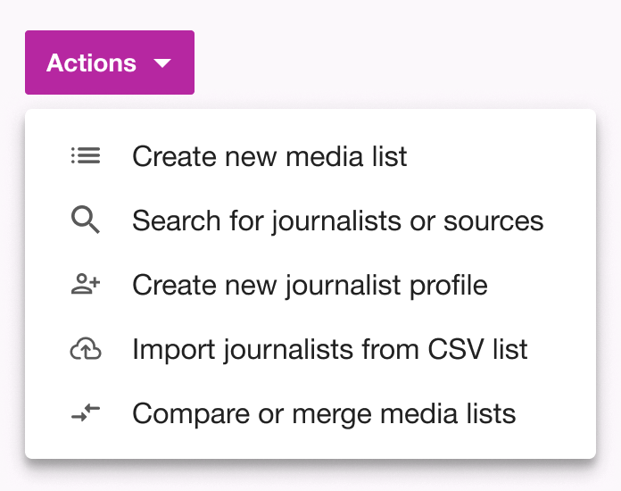Click the "media list" wording in first entry
621x491 pixels.
(x=346, y=156)
